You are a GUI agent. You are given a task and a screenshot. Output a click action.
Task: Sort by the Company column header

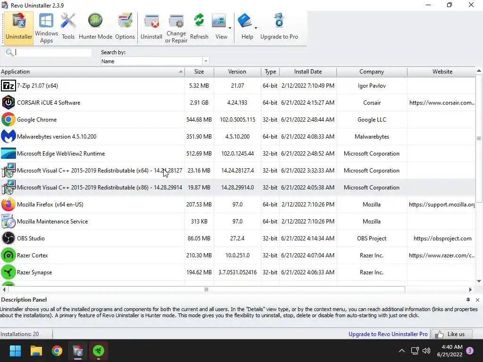372,72
